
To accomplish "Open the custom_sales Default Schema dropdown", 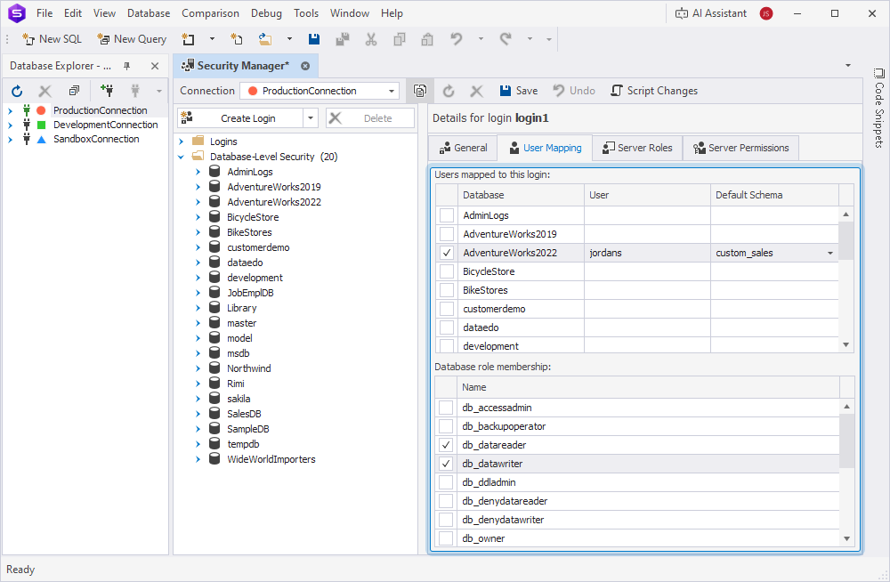I will (x=829, y=252).
